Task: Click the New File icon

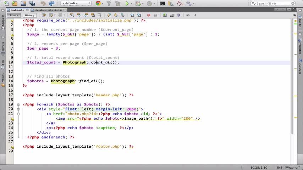Action: click(x=6, y=3)
